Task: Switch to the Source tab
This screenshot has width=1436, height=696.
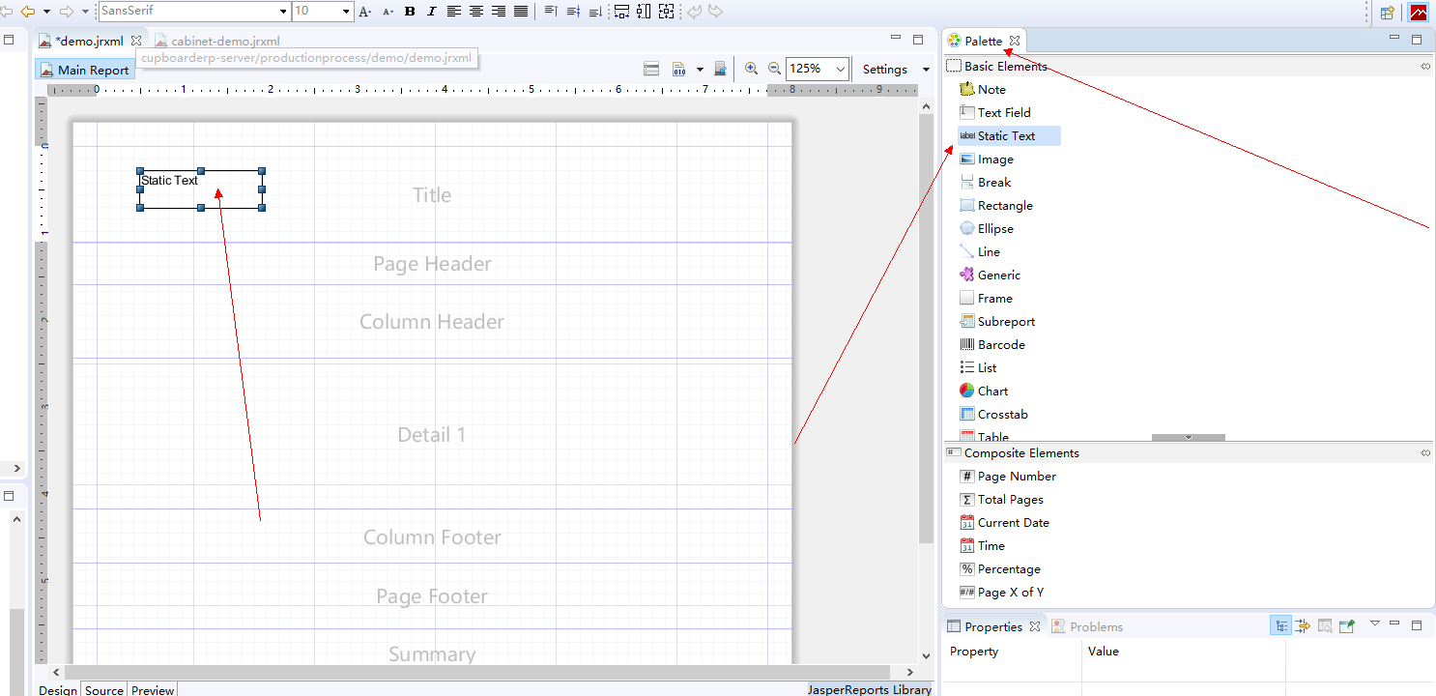Action: click(x=103, y=689)
